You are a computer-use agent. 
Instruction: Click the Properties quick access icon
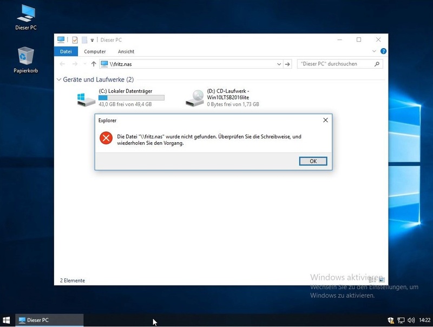click(75, 40)
